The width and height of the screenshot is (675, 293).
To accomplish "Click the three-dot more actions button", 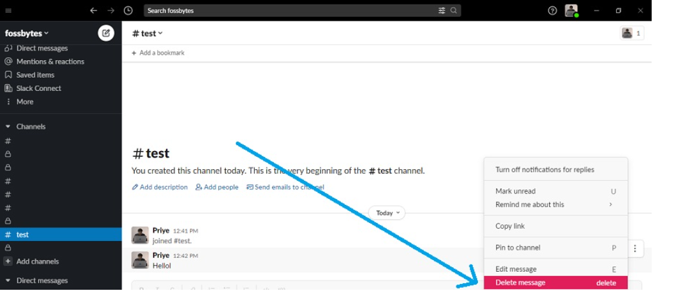I will tap(635, 248).
